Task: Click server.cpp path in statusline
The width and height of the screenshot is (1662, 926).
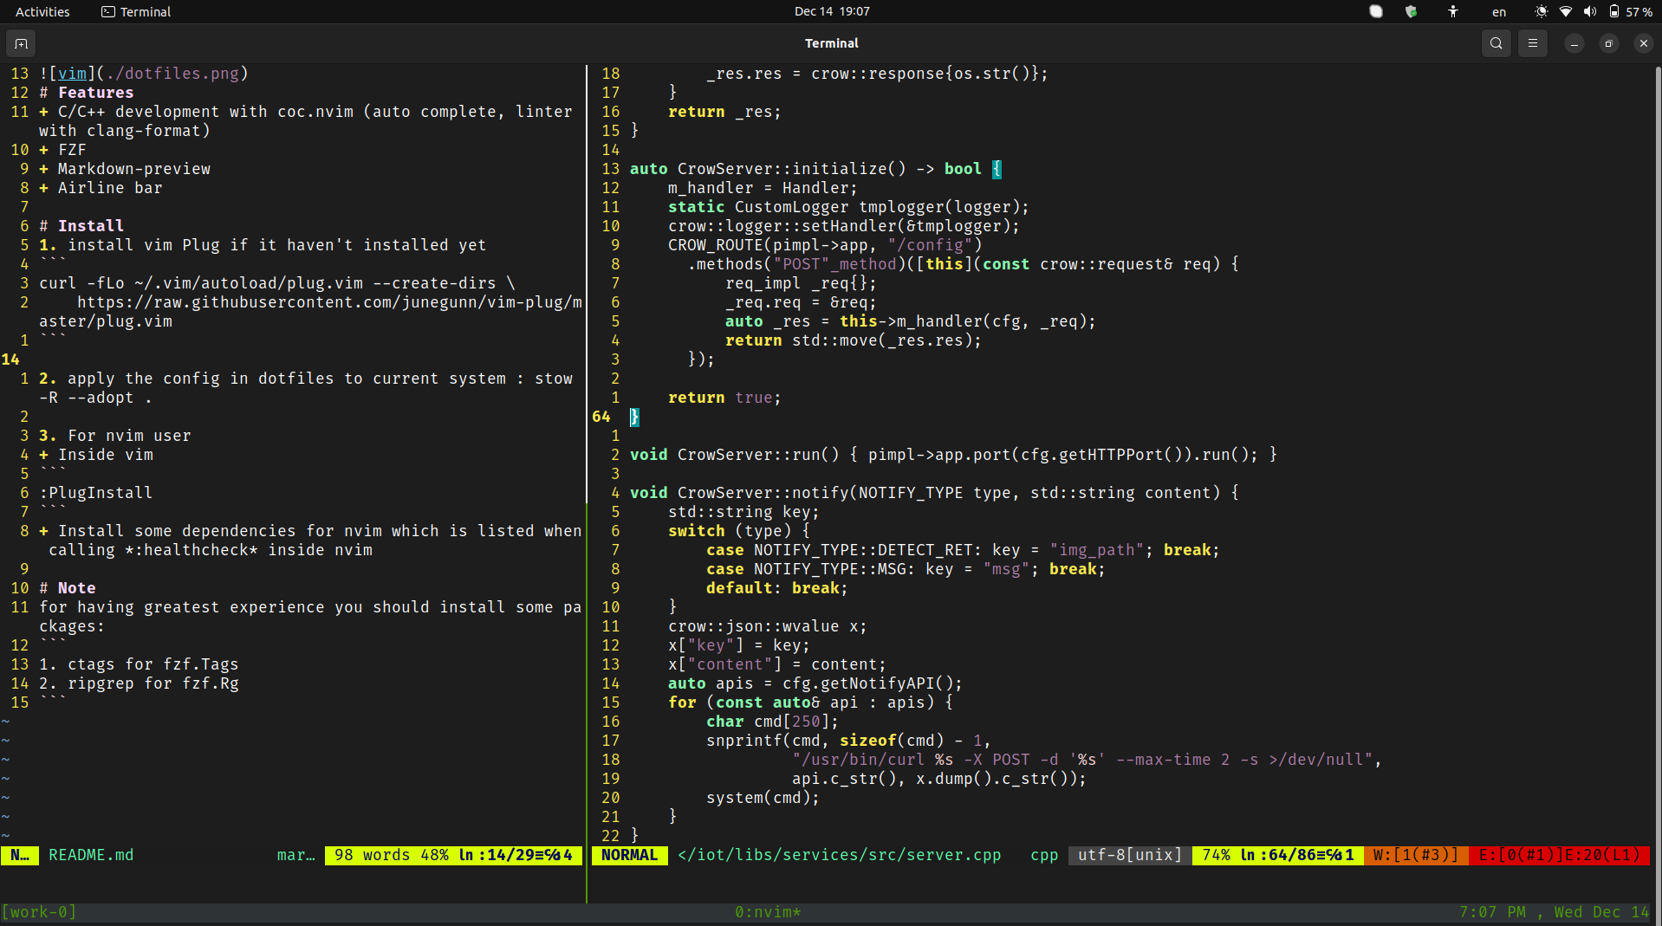Action: pos(839,855)
